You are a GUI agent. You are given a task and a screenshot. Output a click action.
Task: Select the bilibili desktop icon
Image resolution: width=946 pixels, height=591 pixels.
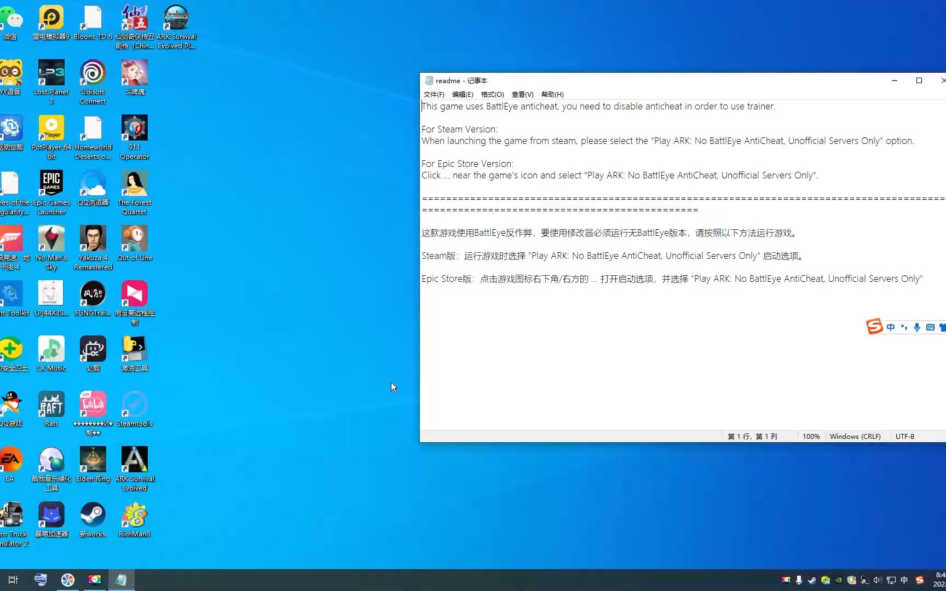point(93,414)
